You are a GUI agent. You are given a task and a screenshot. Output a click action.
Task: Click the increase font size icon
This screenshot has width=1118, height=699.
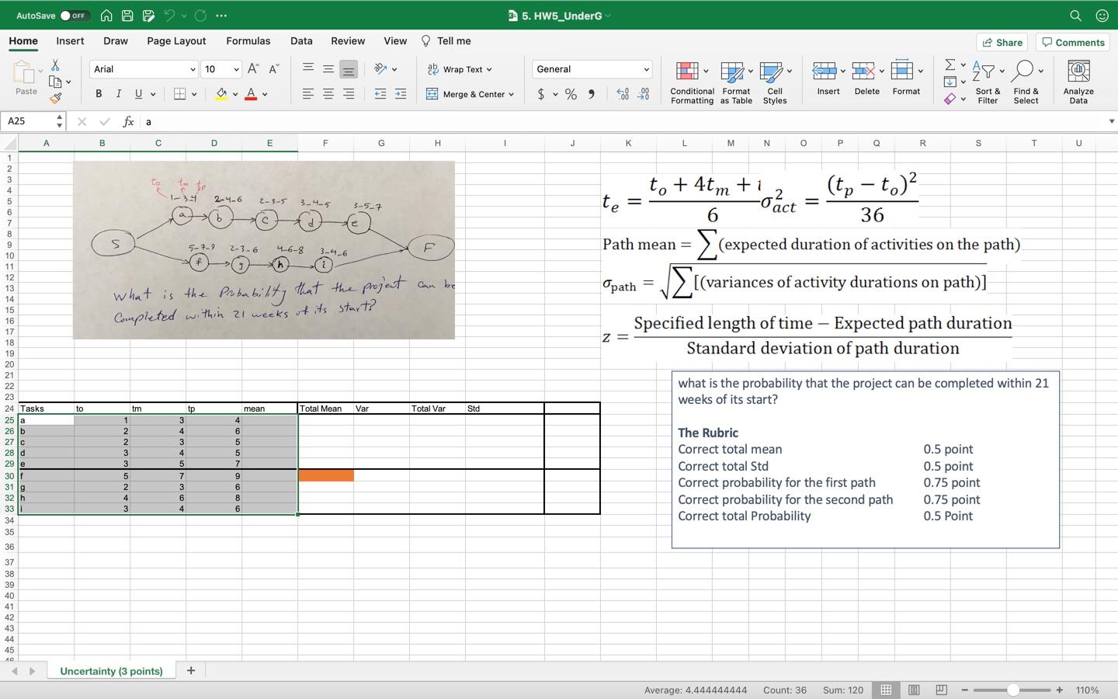tap(253, 69)
